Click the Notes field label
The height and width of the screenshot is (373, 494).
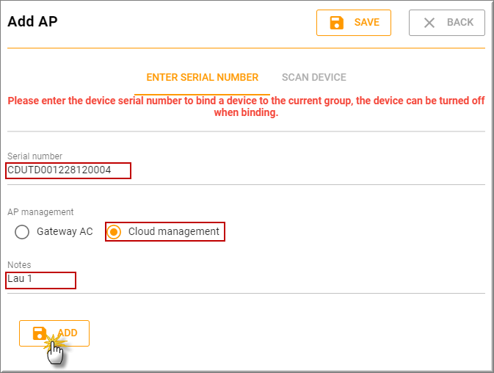[x=19, y=264]
